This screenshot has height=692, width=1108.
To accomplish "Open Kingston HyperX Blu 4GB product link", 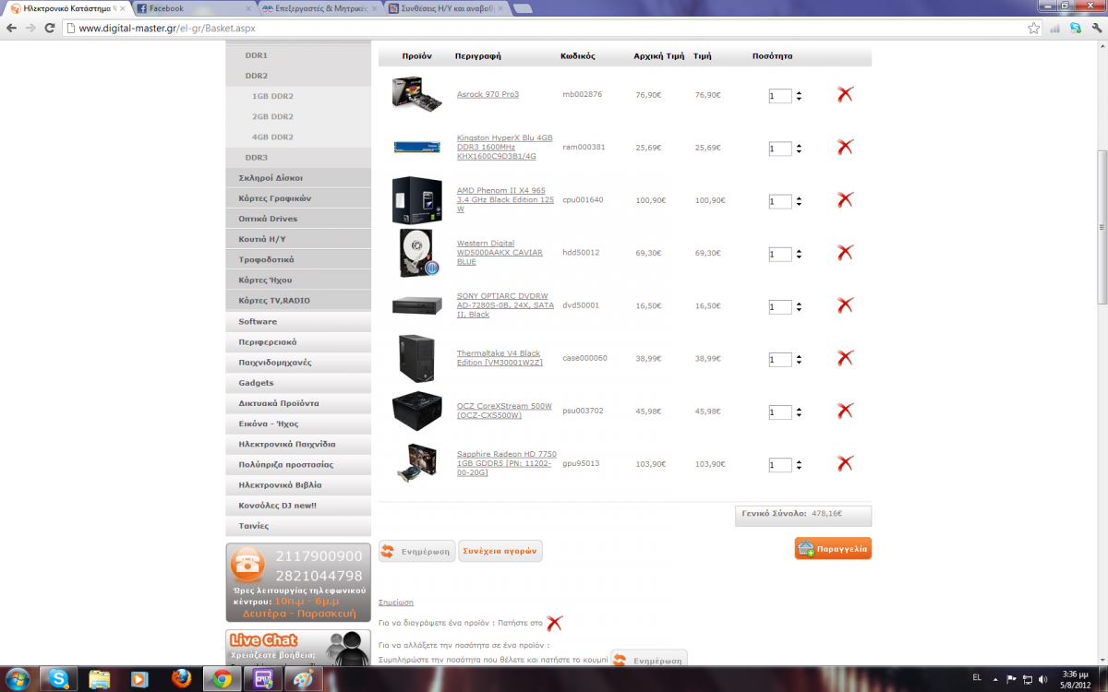I will pyautogui.click(x=504, y=147).
